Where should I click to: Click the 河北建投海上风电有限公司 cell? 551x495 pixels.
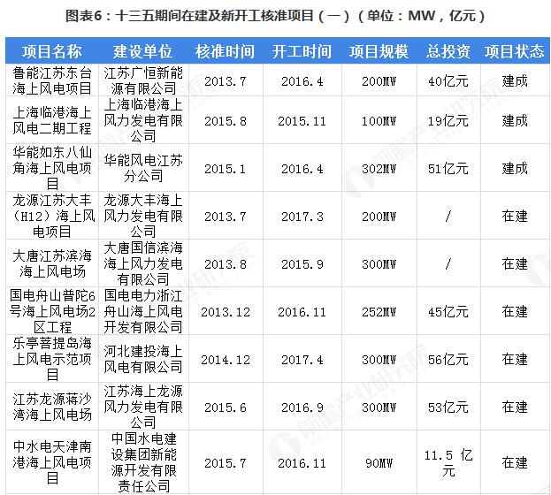[x=143, y=360]
